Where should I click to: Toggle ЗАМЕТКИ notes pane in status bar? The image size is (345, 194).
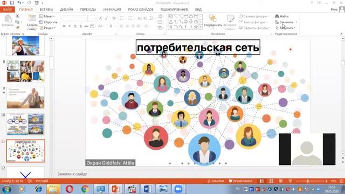[x=216, y=181]
